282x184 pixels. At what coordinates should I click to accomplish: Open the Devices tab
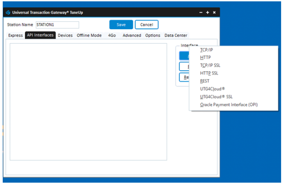tap(65, 35)
